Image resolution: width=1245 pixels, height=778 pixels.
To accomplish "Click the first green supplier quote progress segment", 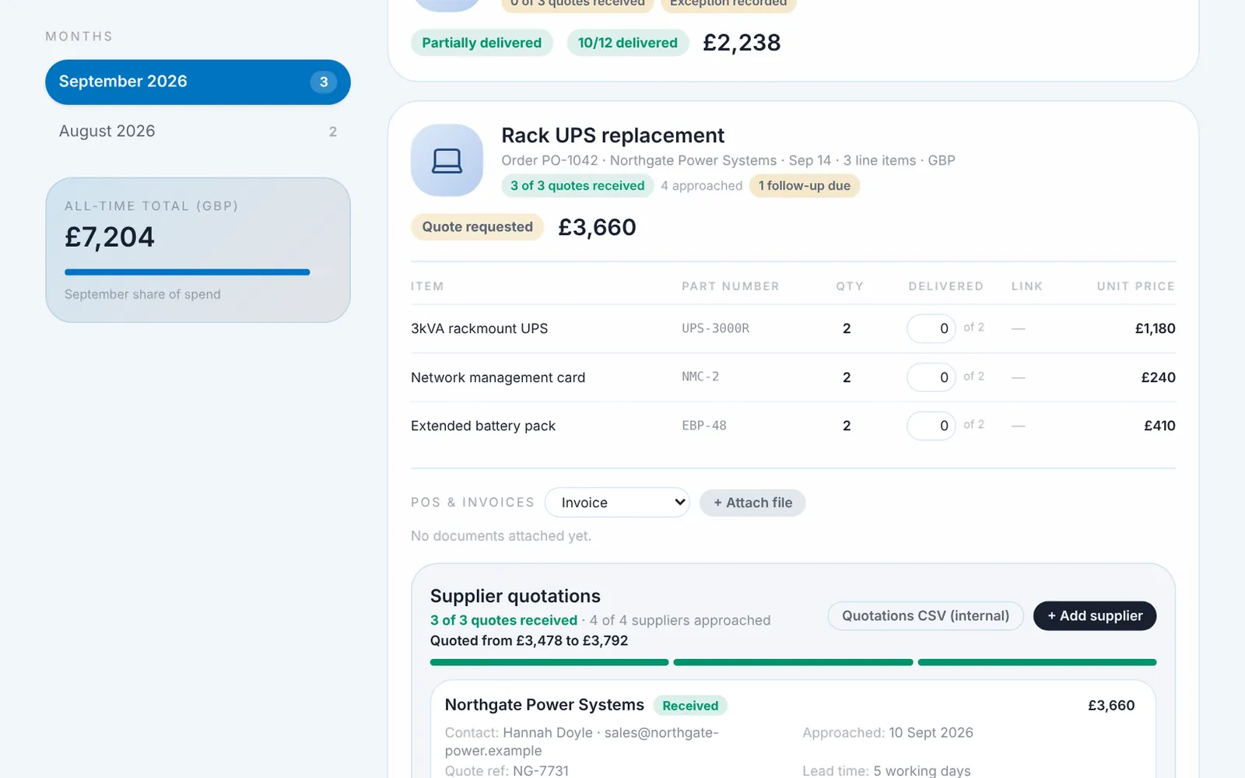I will (x=549, y=662).
